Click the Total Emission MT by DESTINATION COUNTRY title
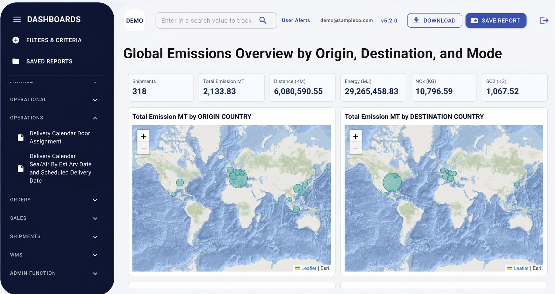 click(x=414, y=117)
